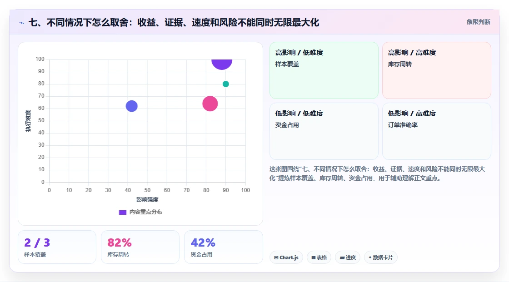Click the 82% value text
Image resolution: width=509 pixels, height=282 pixels.
(120, 243)
